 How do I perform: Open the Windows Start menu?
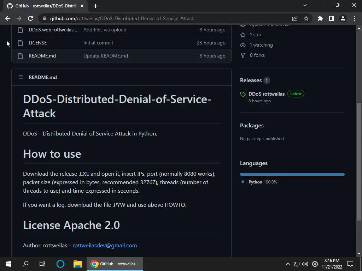pyautogui.click(x=8, y=264)
